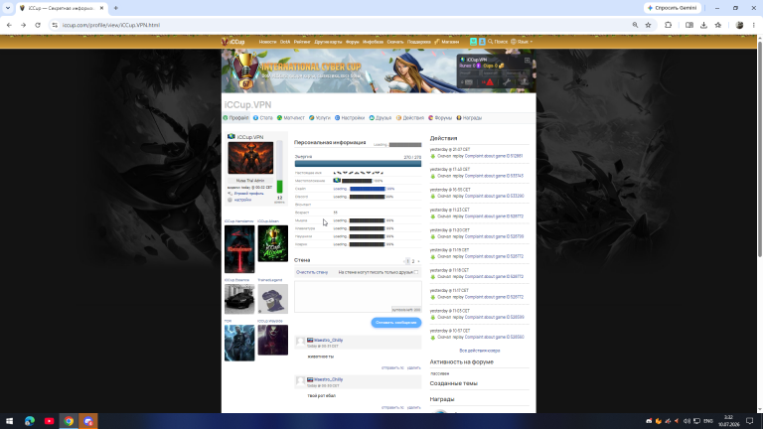763x429 pixels.
Task: Go to wall page 2
Action: point(413,261)
